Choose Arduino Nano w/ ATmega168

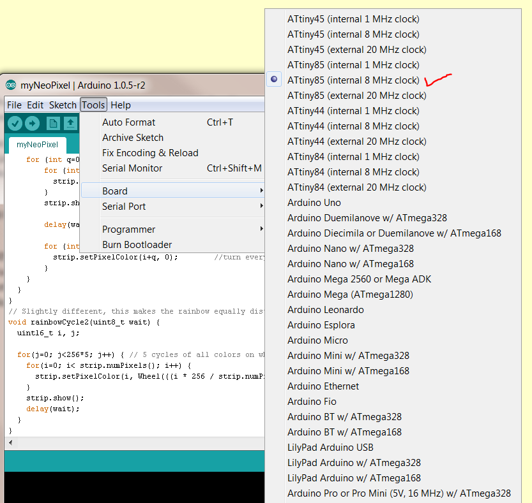(x=351, y=263)
